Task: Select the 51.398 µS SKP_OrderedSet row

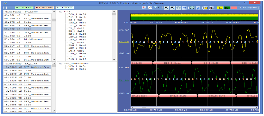Action: click(27, 32)
